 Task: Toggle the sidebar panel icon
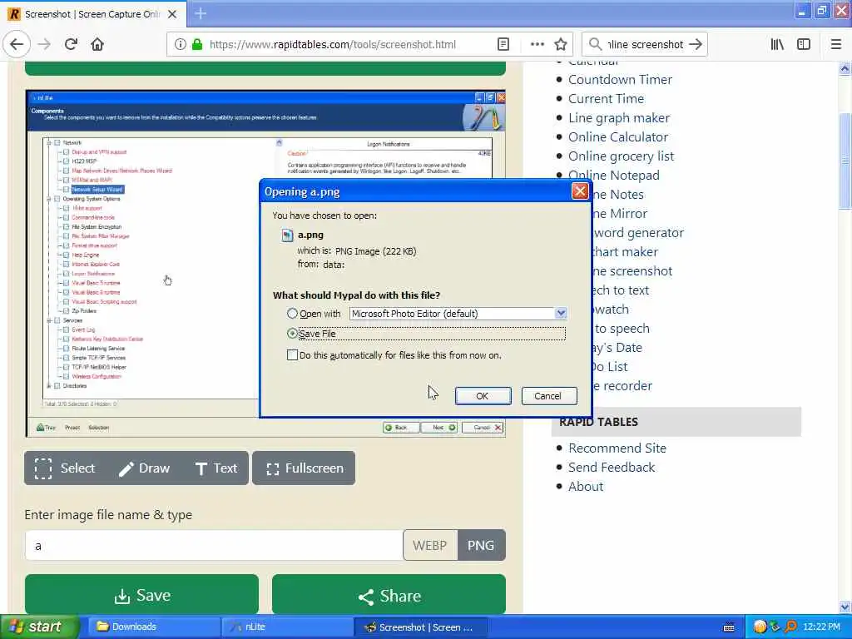pos(804,44)
